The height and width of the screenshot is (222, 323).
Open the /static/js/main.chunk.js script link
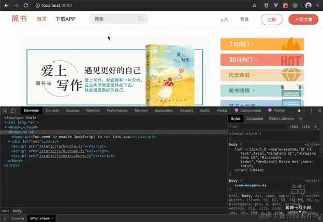[65, 156]
